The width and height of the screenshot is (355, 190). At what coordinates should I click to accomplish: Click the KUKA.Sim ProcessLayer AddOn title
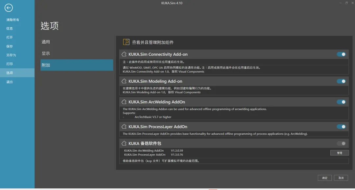[x=158, y=127]
